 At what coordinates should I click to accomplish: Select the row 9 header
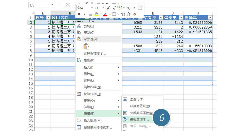[x=31, y=55]
